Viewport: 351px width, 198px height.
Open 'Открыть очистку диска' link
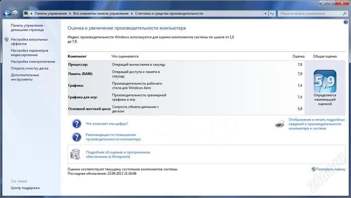pyautogui.click(x=29, y=68)
